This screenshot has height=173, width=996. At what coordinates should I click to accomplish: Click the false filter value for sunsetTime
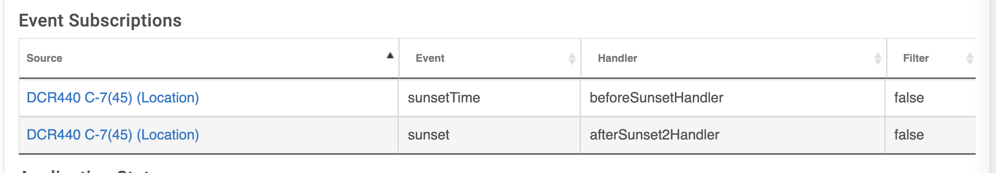point(909,98)
